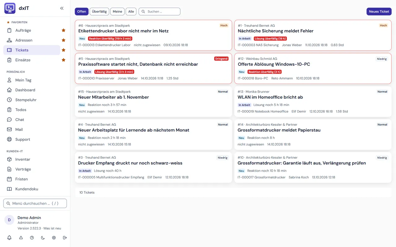Click the Support lifebuoy icon
Screen dimensions: 396x247
9,139
